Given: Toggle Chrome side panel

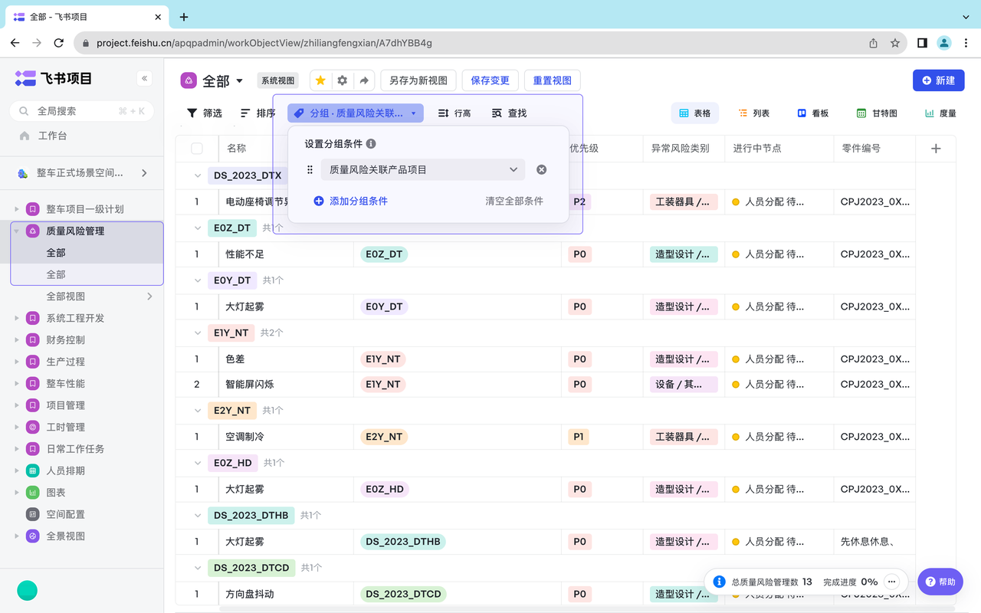Looking at the screenshot, I should (x=922, y=44).
